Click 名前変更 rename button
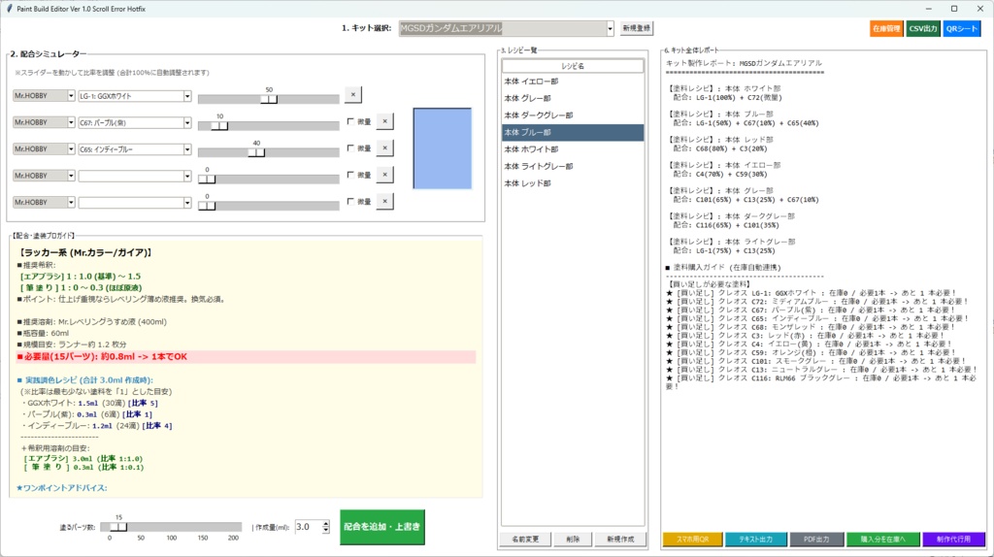994x557 pixels. (x=525, y=540)
